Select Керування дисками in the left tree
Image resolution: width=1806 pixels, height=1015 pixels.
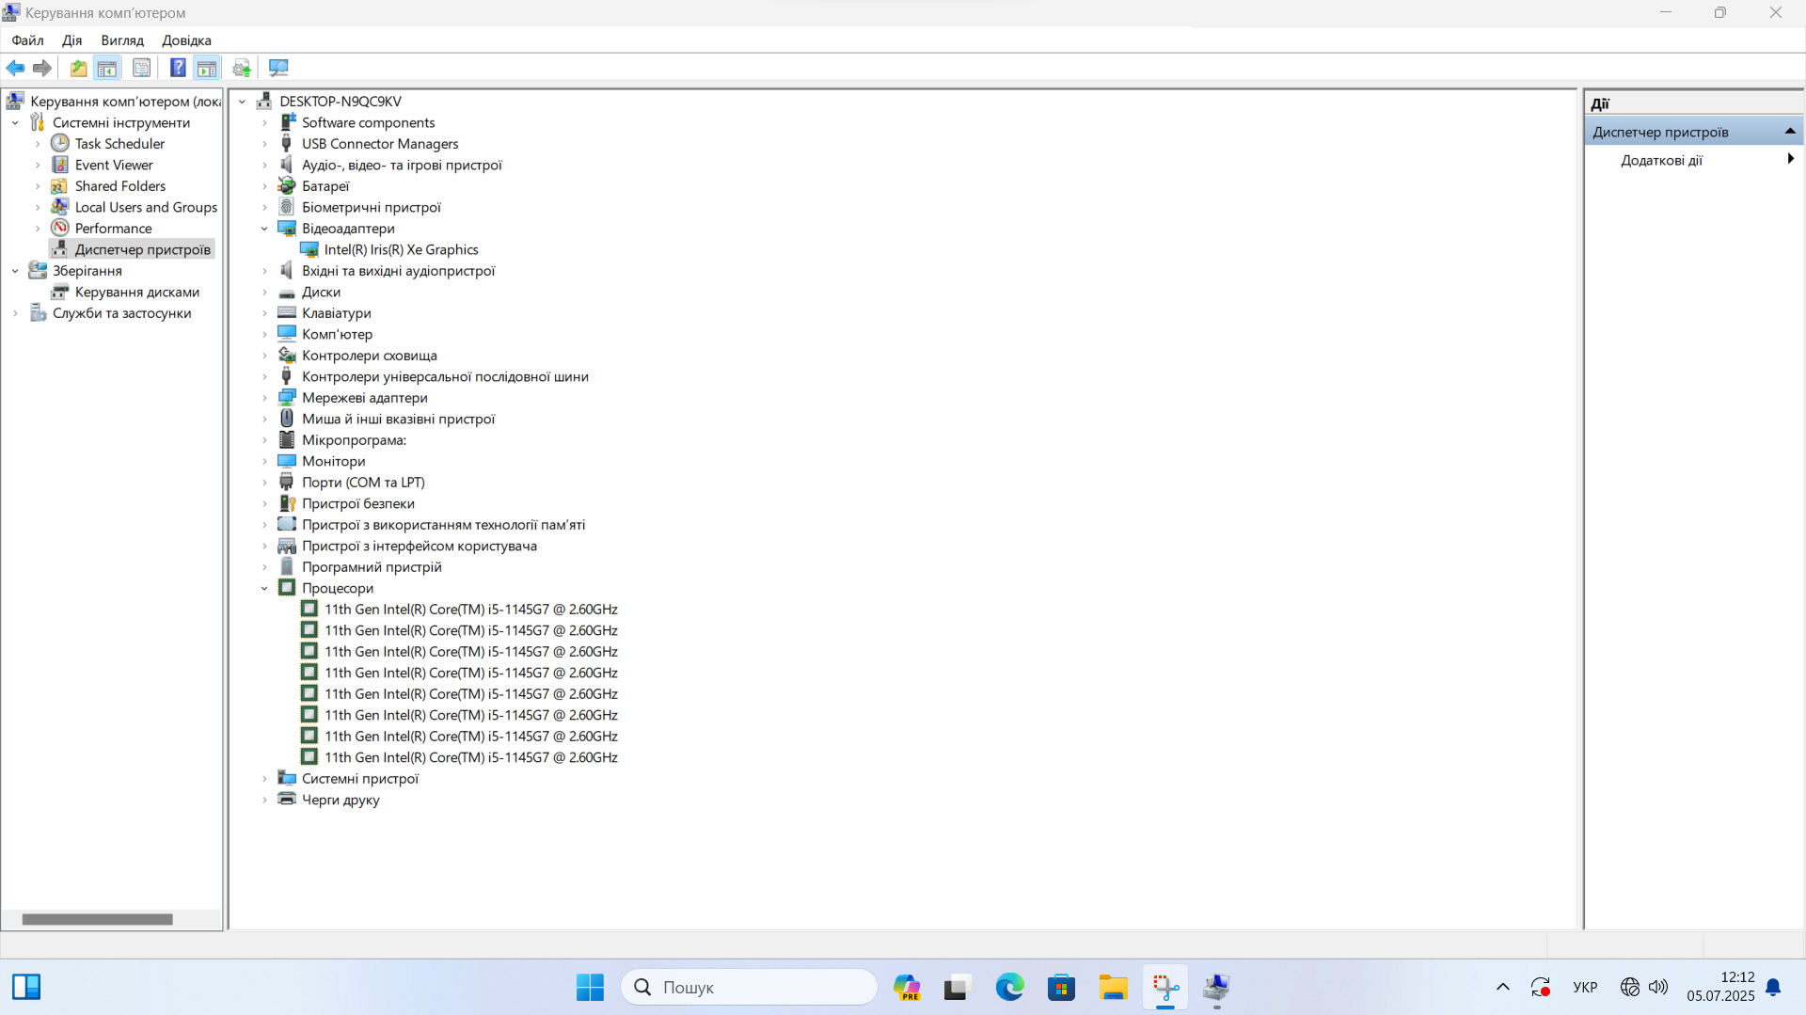136,292
